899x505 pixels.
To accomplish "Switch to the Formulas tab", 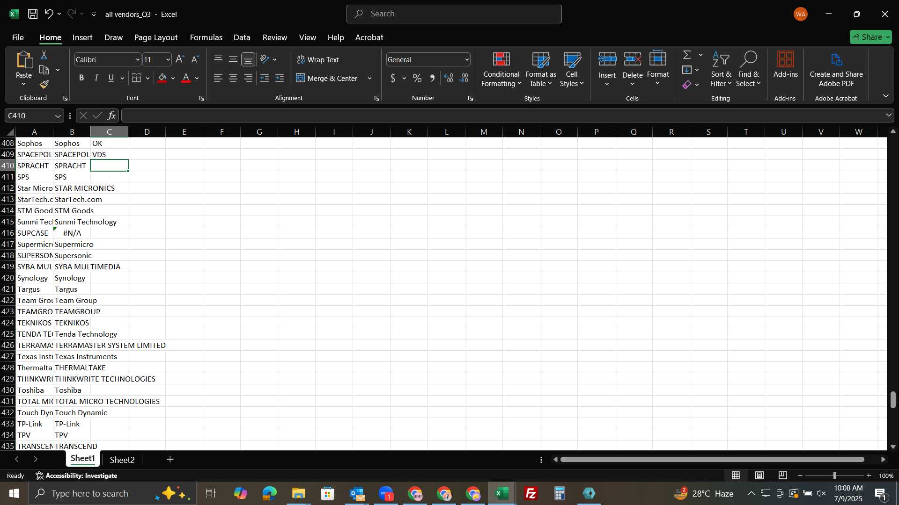I will (206, 37).
